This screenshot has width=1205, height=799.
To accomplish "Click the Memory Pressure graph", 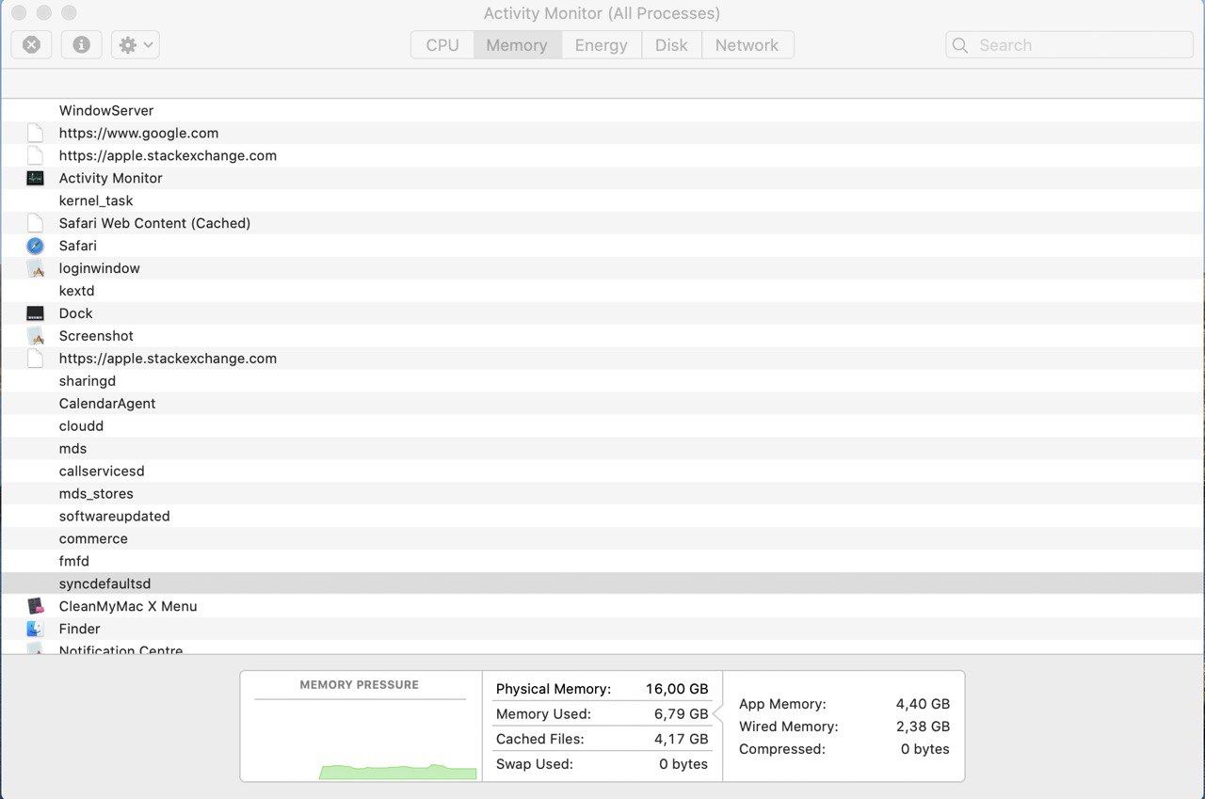I will [361, 739].
